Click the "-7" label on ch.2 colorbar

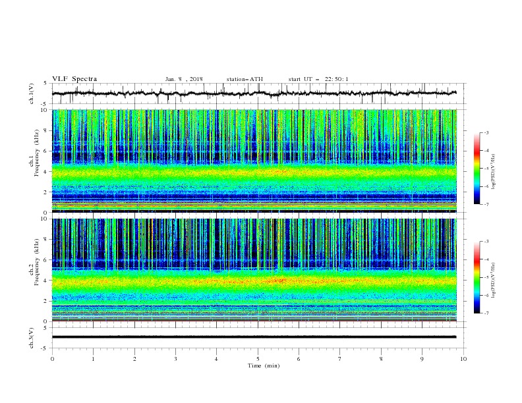coord(486,313)
